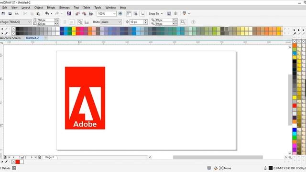Click the red Adobe logo on canvas
Screen dimensions: 306x172
(85, 98)
